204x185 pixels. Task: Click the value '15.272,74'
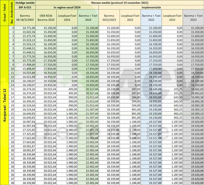29,36
